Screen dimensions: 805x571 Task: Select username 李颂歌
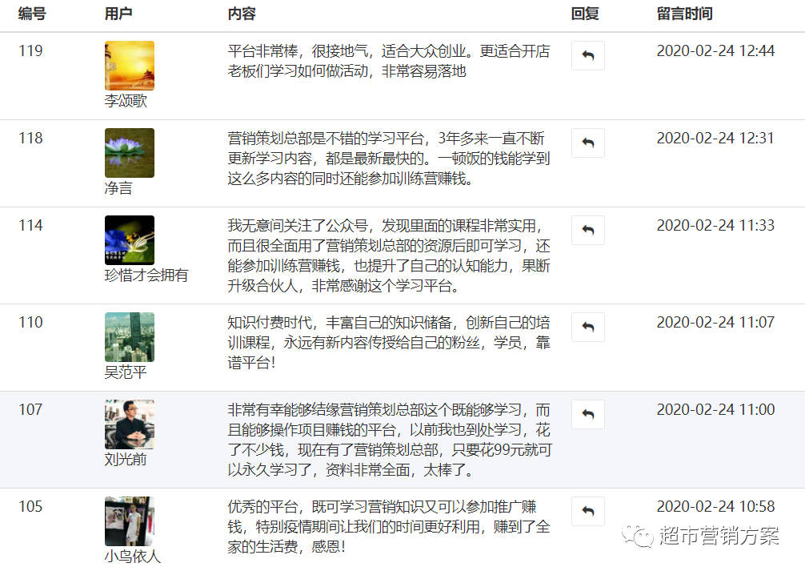[126, 101]
